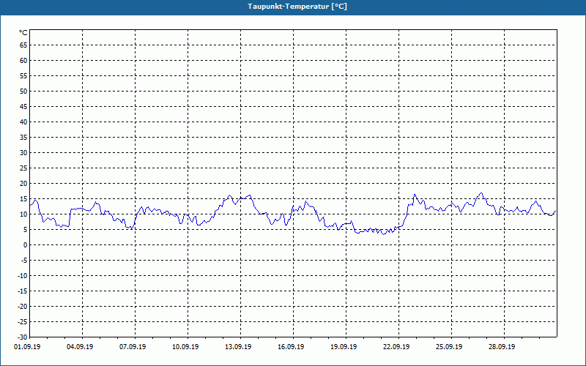
Task: Click the °C unit label on the axis
Action: (x=23, y=33)
